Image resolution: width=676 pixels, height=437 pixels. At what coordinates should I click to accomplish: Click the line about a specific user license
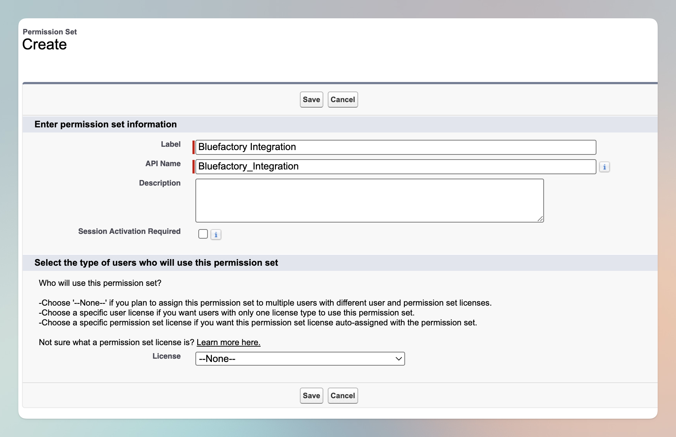227,313
